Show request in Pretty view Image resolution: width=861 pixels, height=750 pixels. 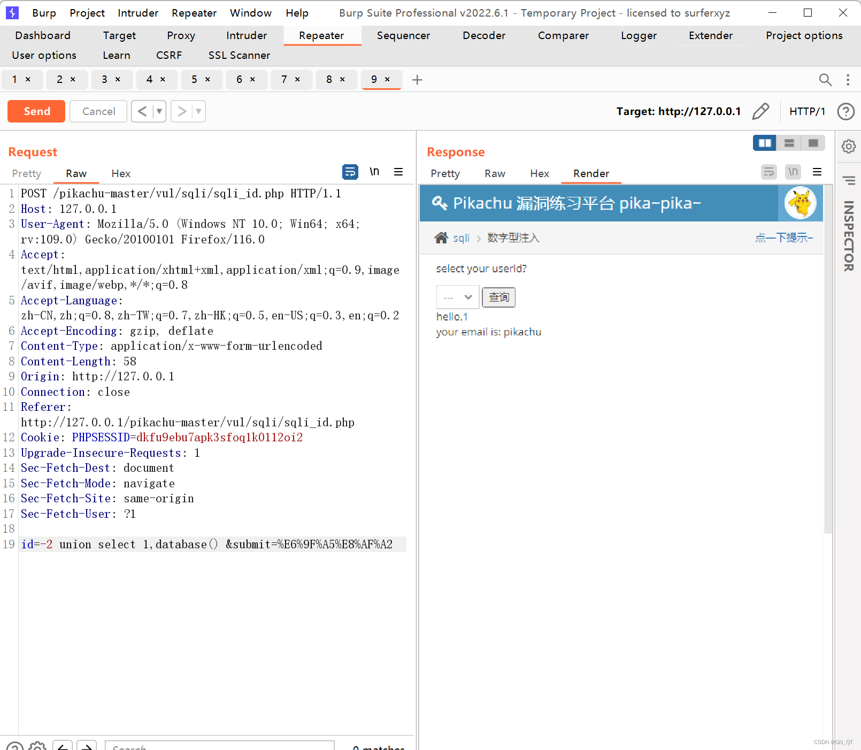(x=26, y=173)
